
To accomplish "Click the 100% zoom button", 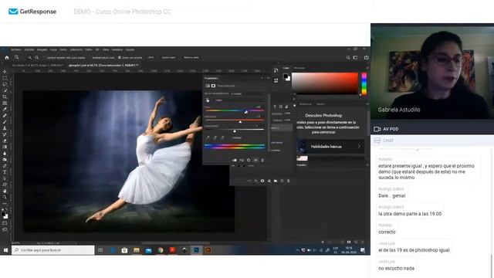I will coord(151,58).
